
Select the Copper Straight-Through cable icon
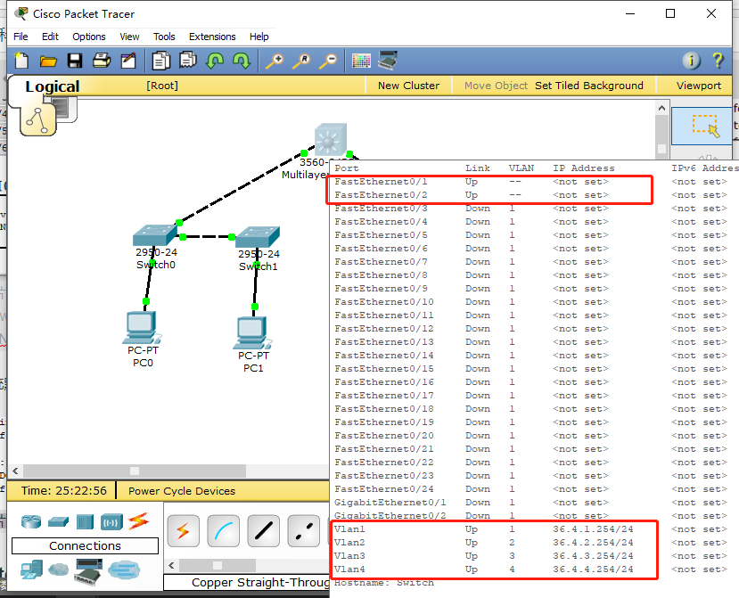pyautogui.click(x=264, y=531)
